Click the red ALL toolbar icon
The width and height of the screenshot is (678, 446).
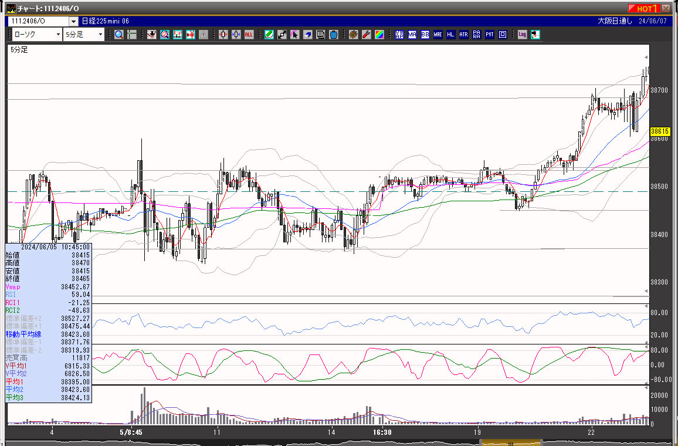249,35
